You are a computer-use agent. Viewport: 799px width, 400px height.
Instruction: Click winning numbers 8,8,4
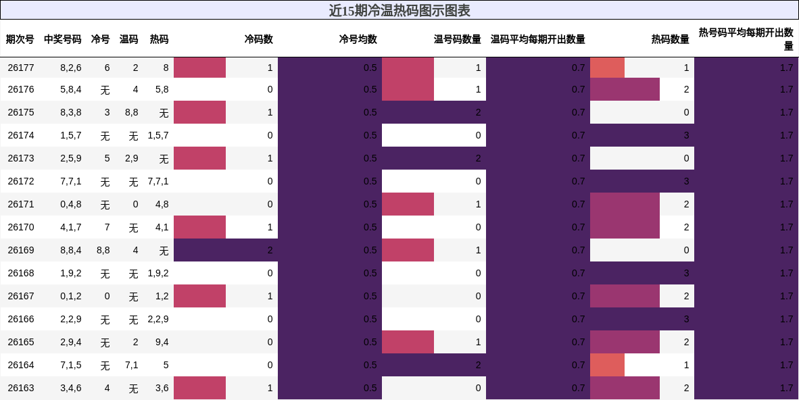tap(71, 250)
